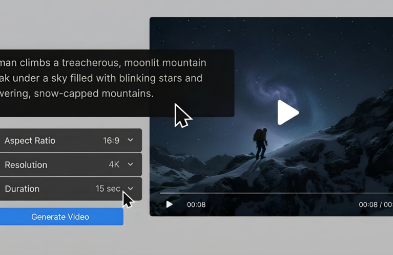
Task: Open the Resolution dropdown
Action: pos(71,165)
